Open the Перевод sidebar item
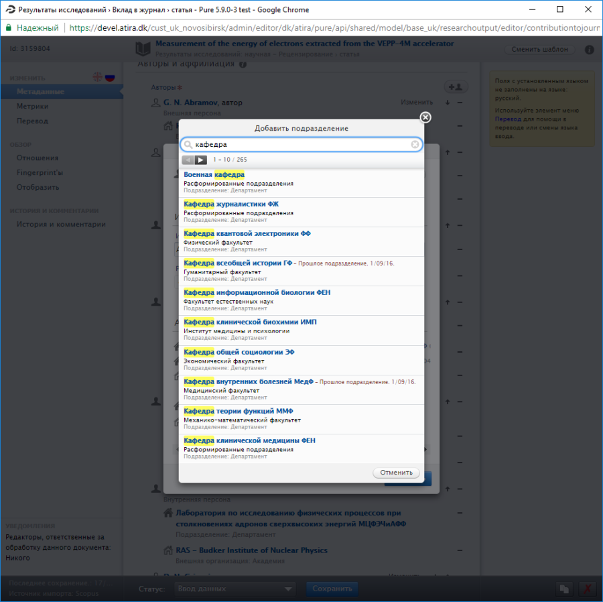 (x=32, y=121)
